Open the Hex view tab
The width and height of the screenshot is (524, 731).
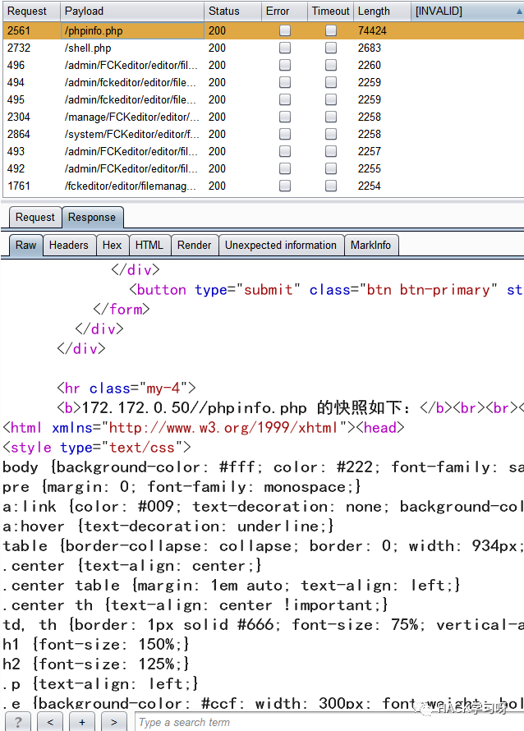(112, 246)
